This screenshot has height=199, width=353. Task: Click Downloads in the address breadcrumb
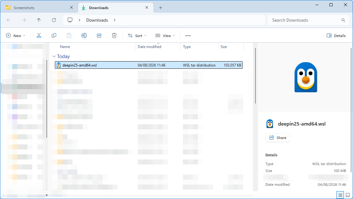[97, 20]
